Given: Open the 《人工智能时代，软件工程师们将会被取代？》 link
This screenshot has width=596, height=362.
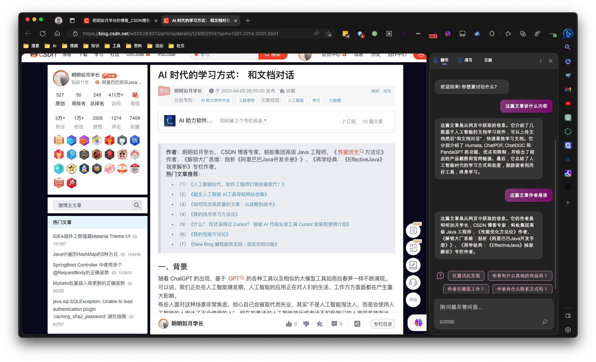Looking at the screenshot, I should click(x=237, y=184).
